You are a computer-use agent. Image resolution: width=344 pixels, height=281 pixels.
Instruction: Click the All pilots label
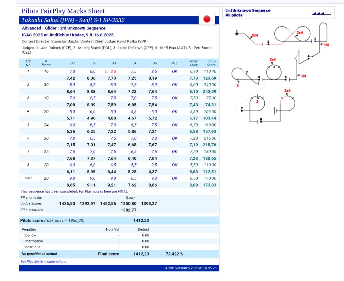[234, 15]
